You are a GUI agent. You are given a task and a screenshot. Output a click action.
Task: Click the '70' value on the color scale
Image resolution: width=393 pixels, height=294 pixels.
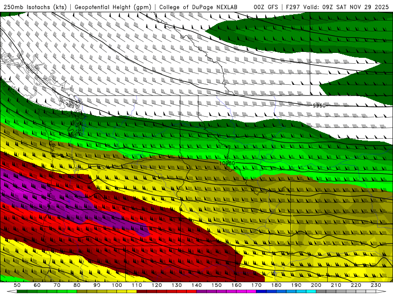(x=57, y=285)
